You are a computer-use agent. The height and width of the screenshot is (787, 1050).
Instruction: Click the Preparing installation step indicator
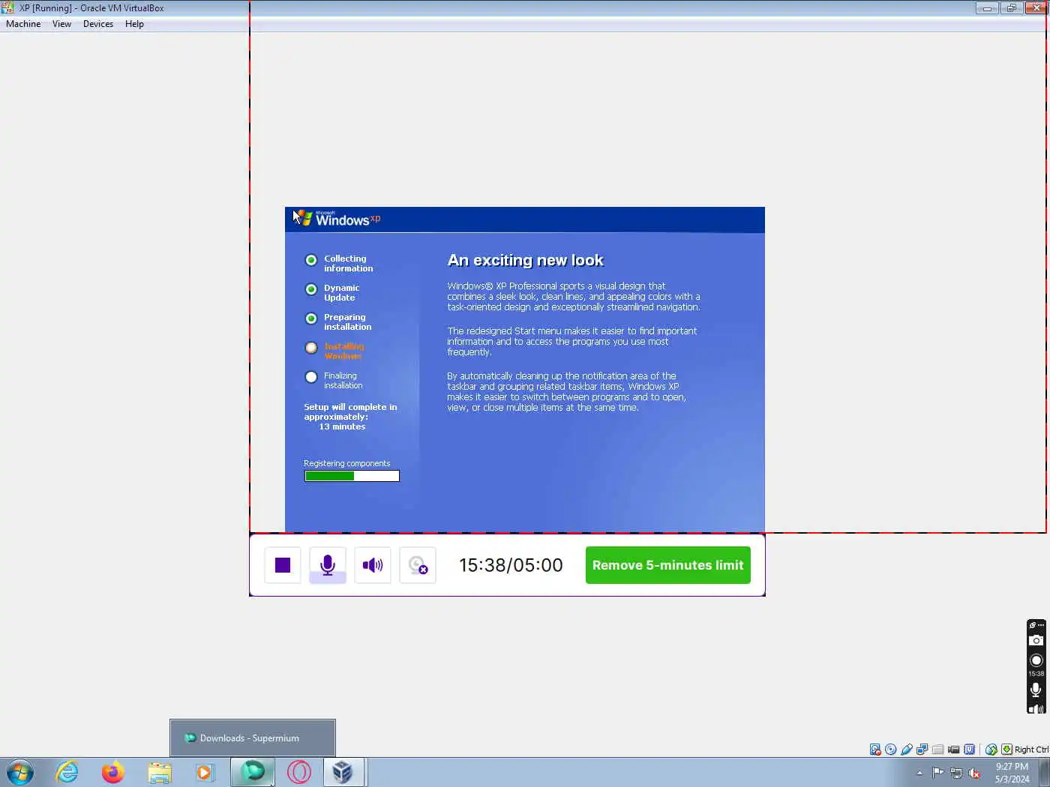coord(311,319)
